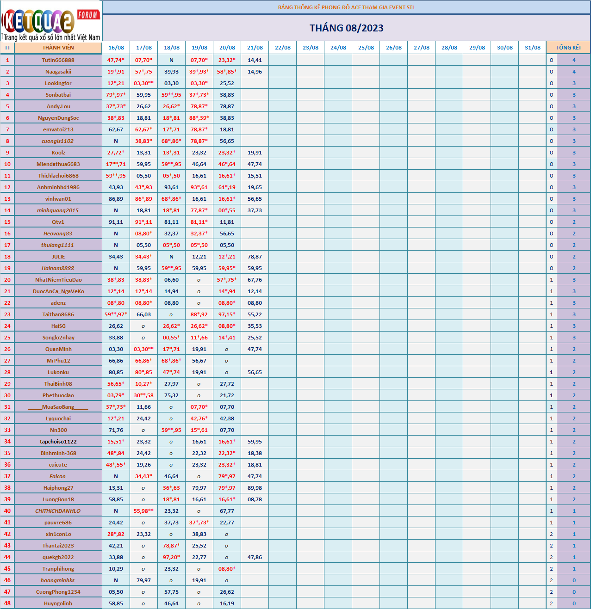This screenshot has height=609, width=591.
Task: Click the THÁNG 08/2023 title cell
Action: coord(347,28)
